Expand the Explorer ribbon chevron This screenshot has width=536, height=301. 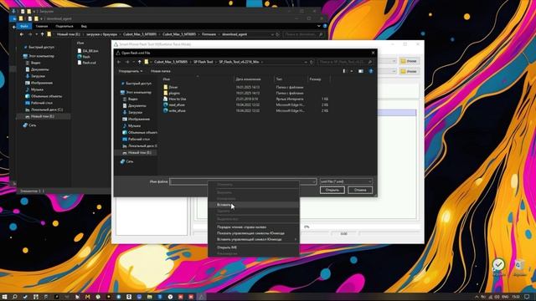318,26
